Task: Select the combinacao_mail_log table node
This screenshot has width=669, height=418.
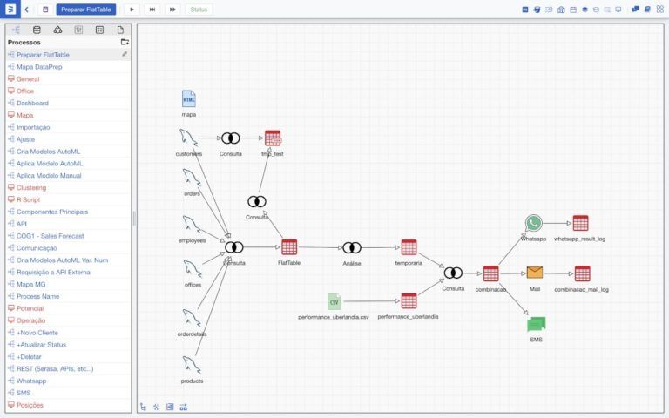Action: [x=582, y=273]
